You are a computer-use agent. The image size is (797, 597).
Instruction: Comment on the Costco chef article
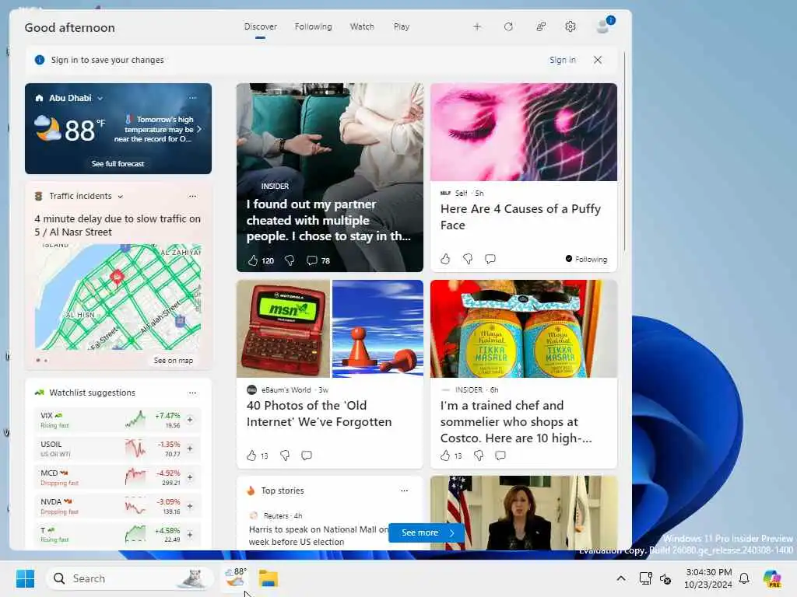pos(500,456)
